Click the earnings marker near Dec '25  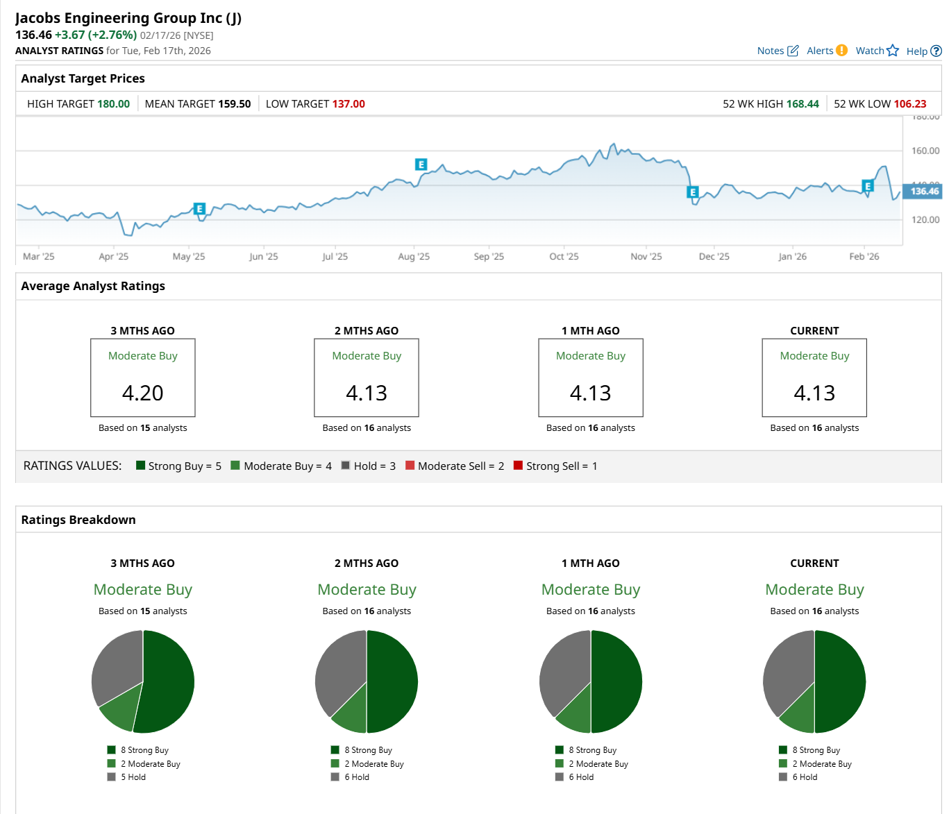[x=692, y=192]
